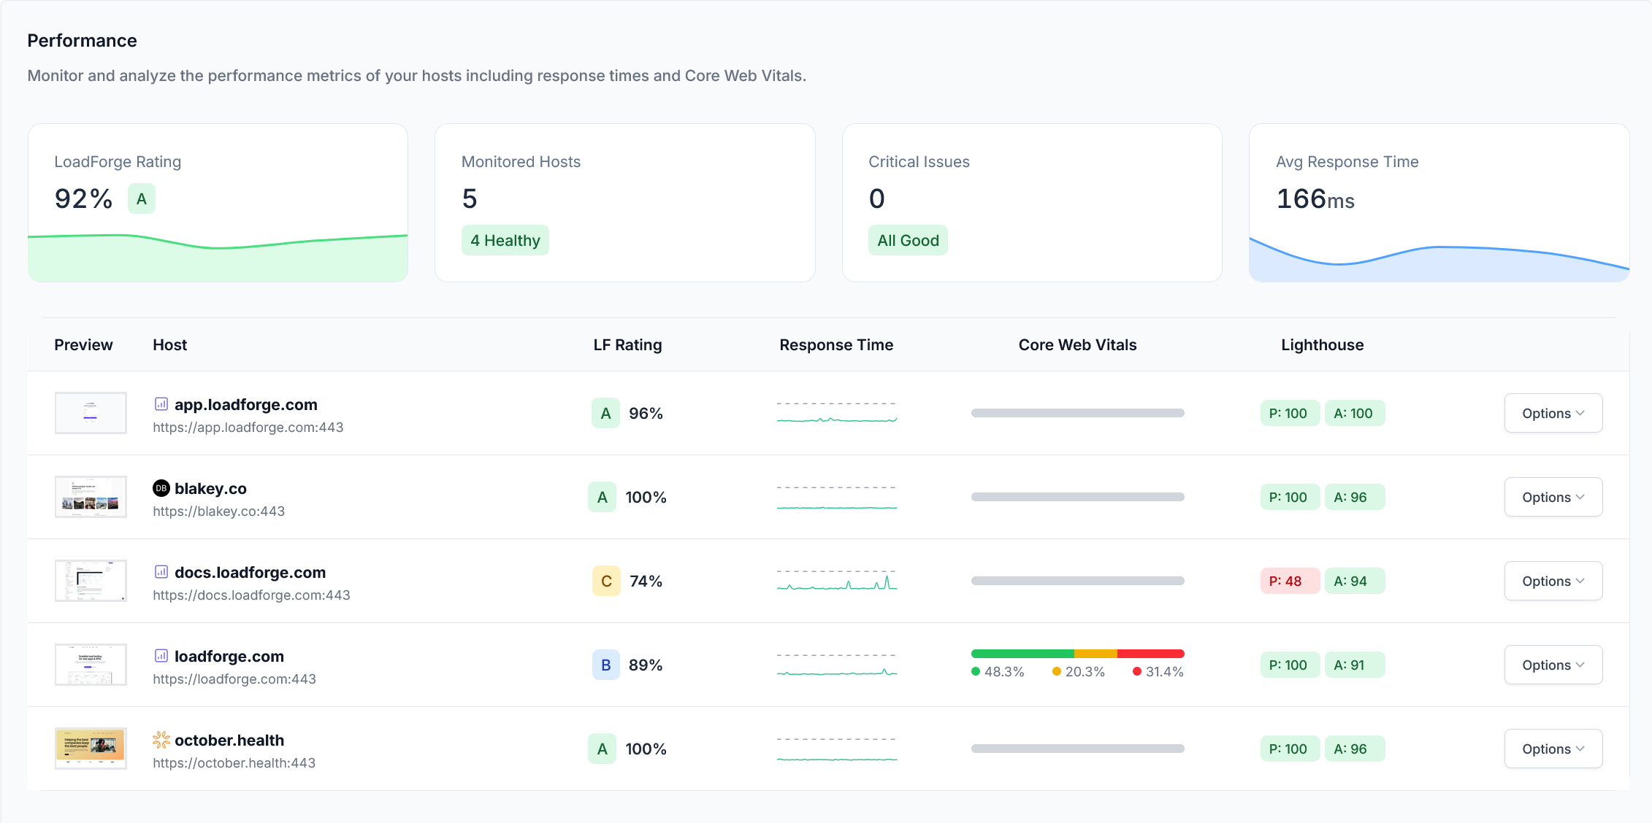
Task: Click the app.loadforge.com favicon icon
Action: coord(161,404)
